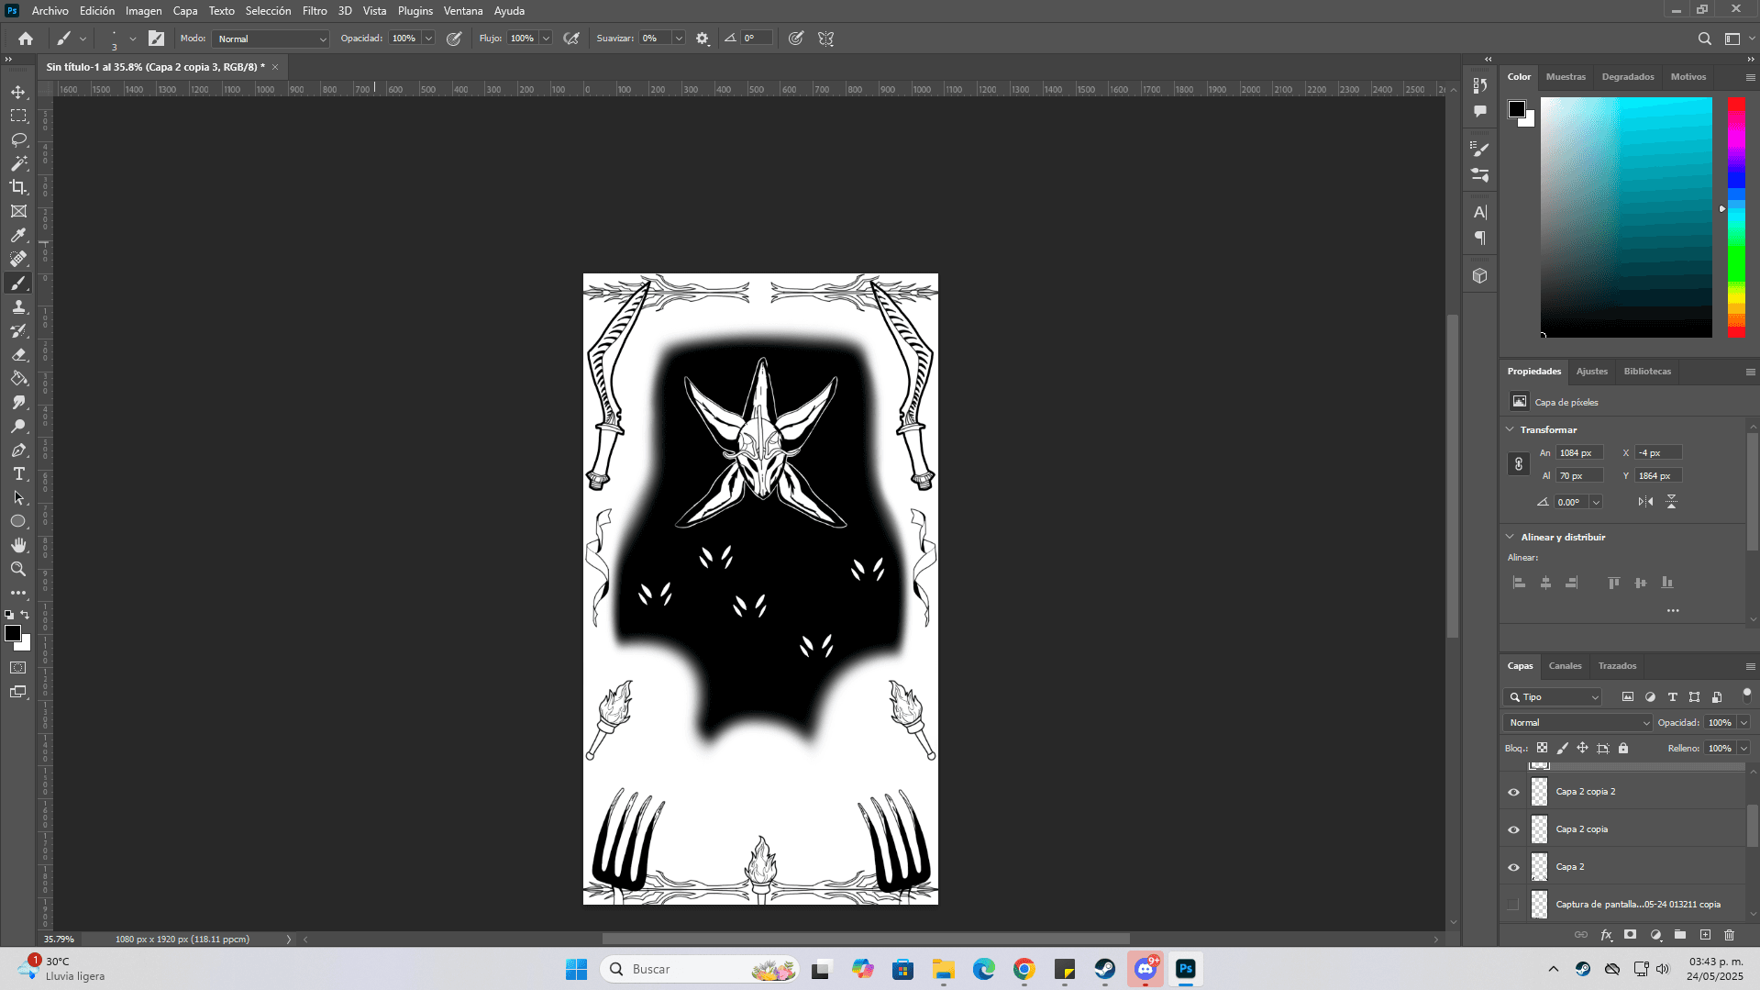Open the Filtro menu

coord(314,11)
